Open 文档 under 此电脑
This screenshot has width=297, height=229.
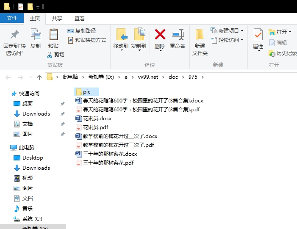tap(23, 199)
